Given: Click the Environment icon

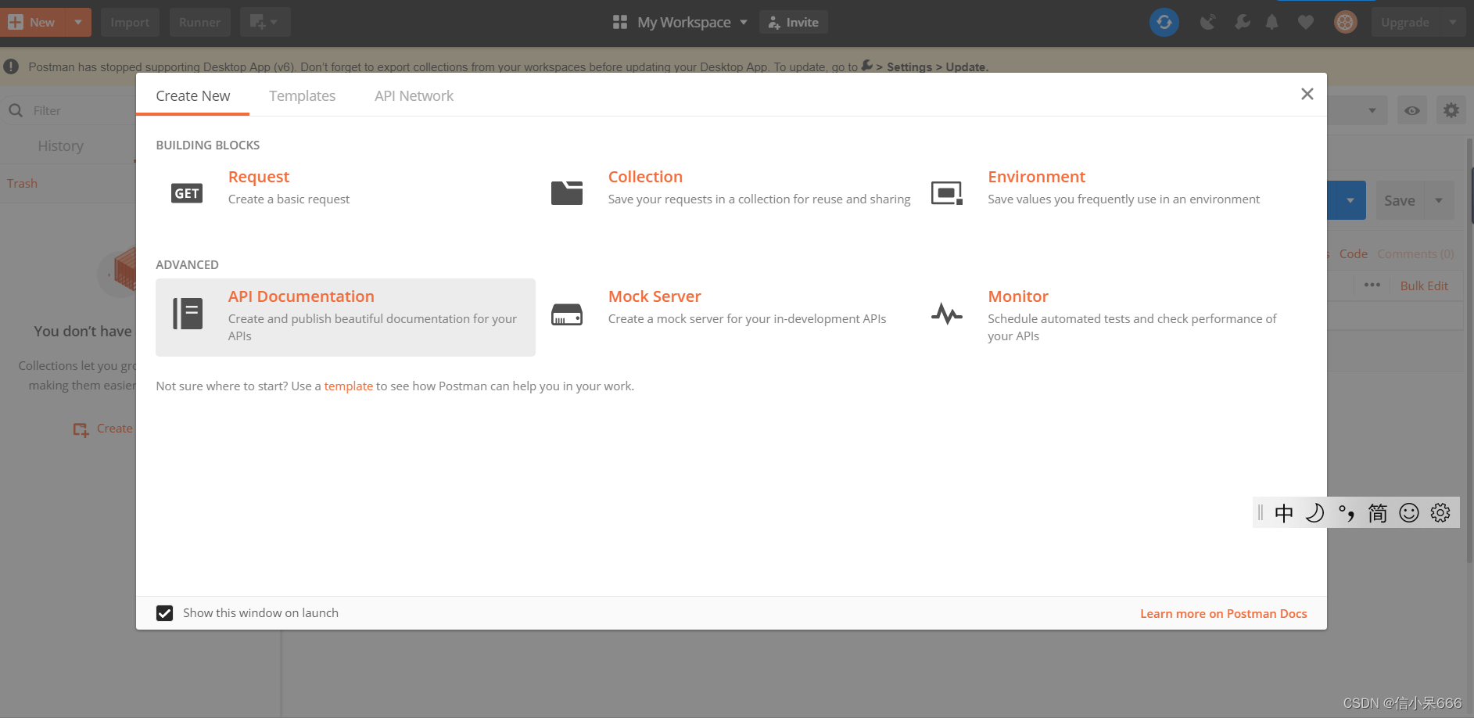Looking at the screenshot, I should (946, 192).
